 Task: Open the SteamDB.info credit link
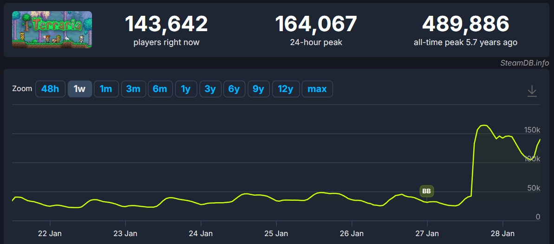tap(524, 63)
